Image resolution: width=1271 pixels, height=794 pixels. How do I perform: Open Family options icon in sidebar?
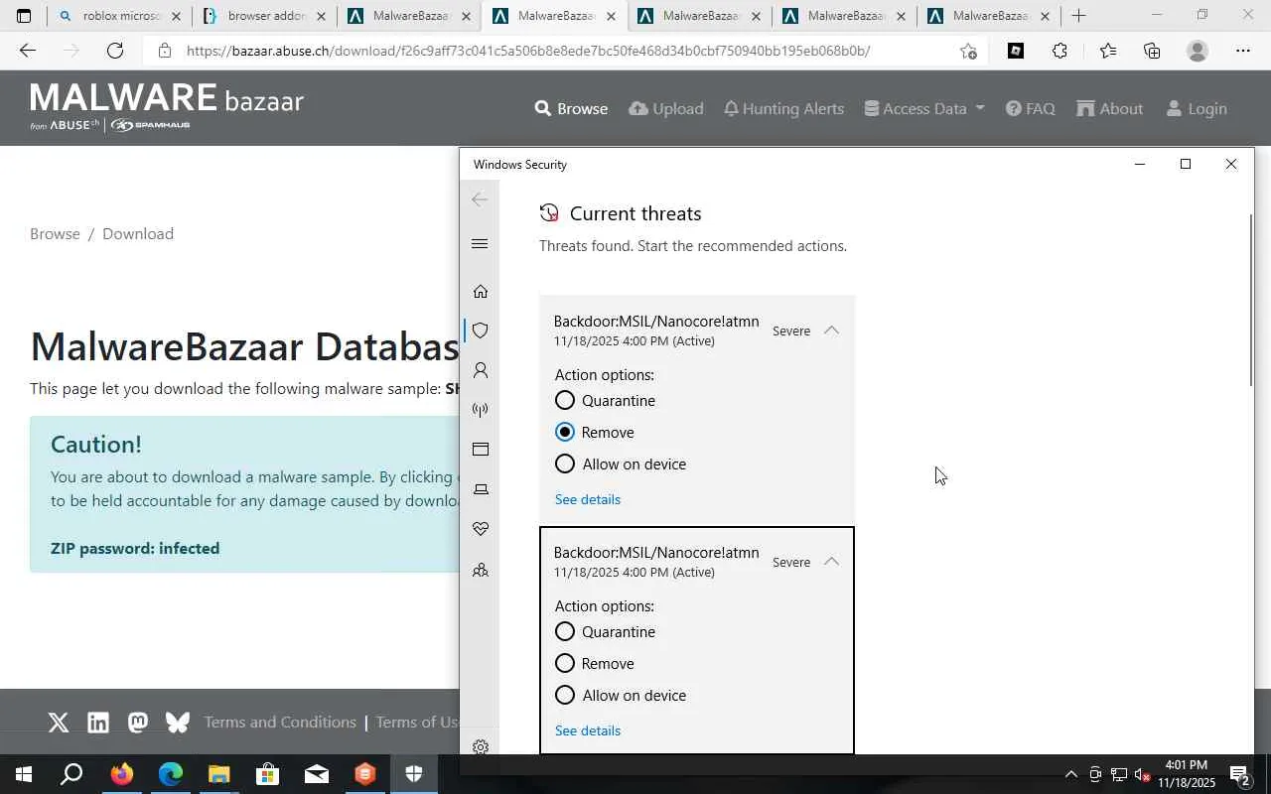pos(481,570)
